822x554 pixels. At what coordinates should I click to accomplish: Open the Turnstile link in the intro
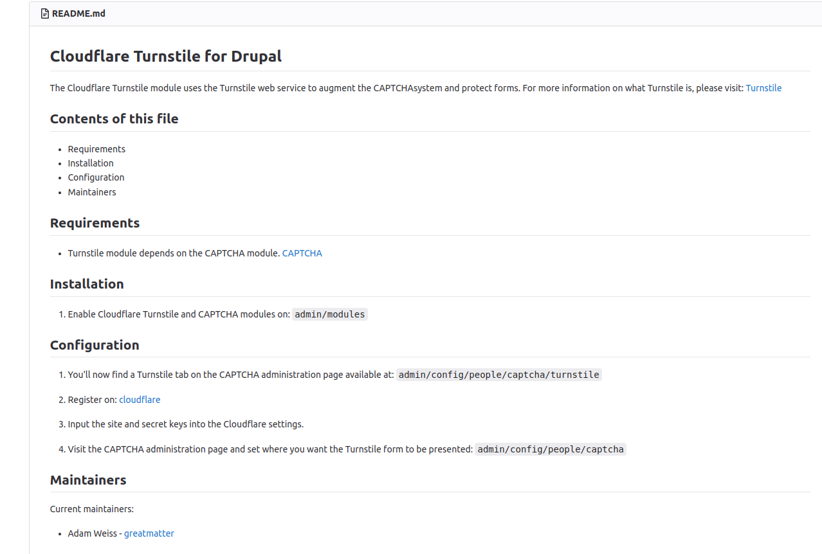(x=763, y=88)
